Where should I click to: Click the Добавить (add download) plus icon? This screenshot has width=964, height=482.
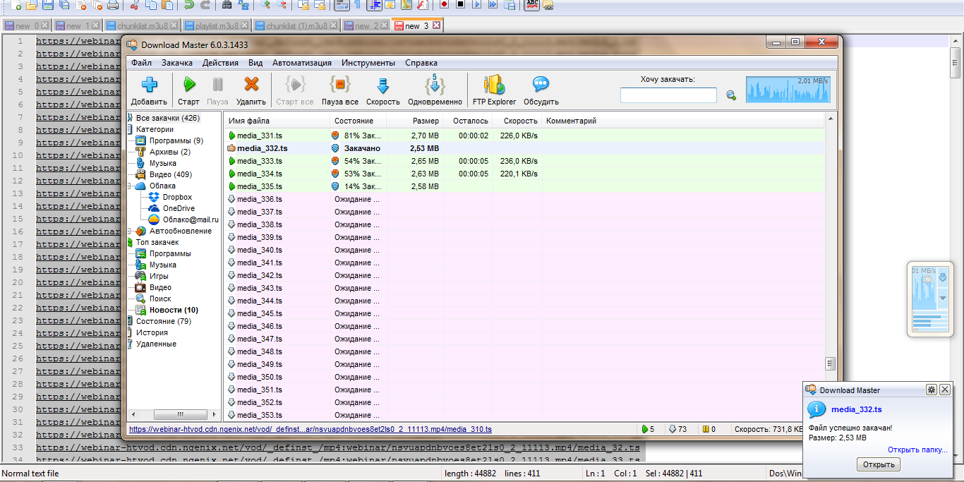[x=149, y=85]
